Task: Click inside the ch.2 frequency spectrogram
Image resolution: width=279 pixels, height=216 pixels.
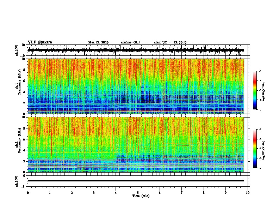Action: coord(136,145)
